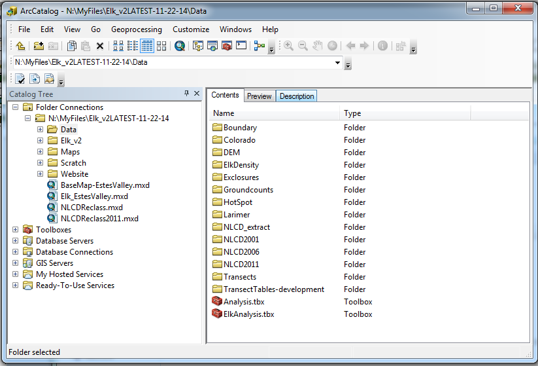
Task: Open the location path dropdown
Action: click(x=337, y=63)
